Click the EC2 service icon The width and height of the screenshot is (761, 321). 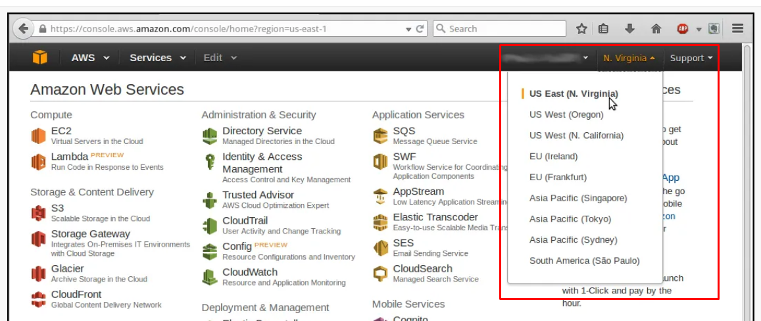coord(38,136)
